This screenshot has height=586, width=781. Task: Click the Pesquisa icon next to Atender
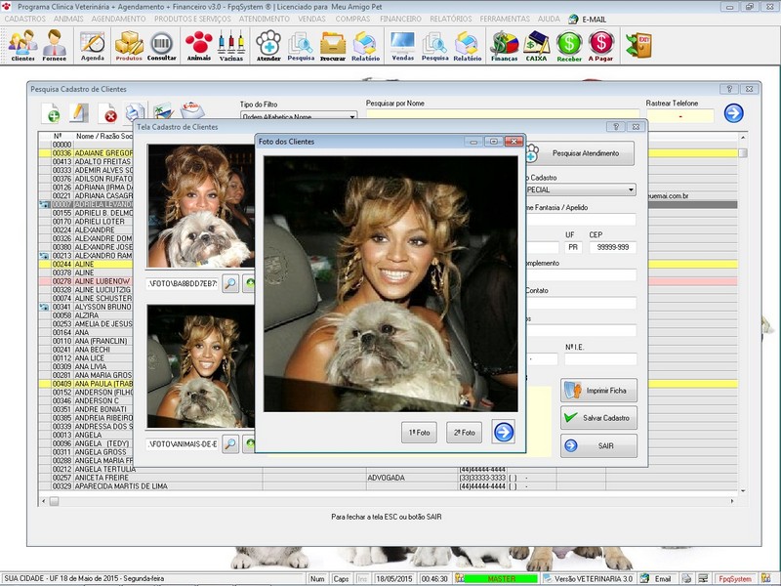click(301, 45)
